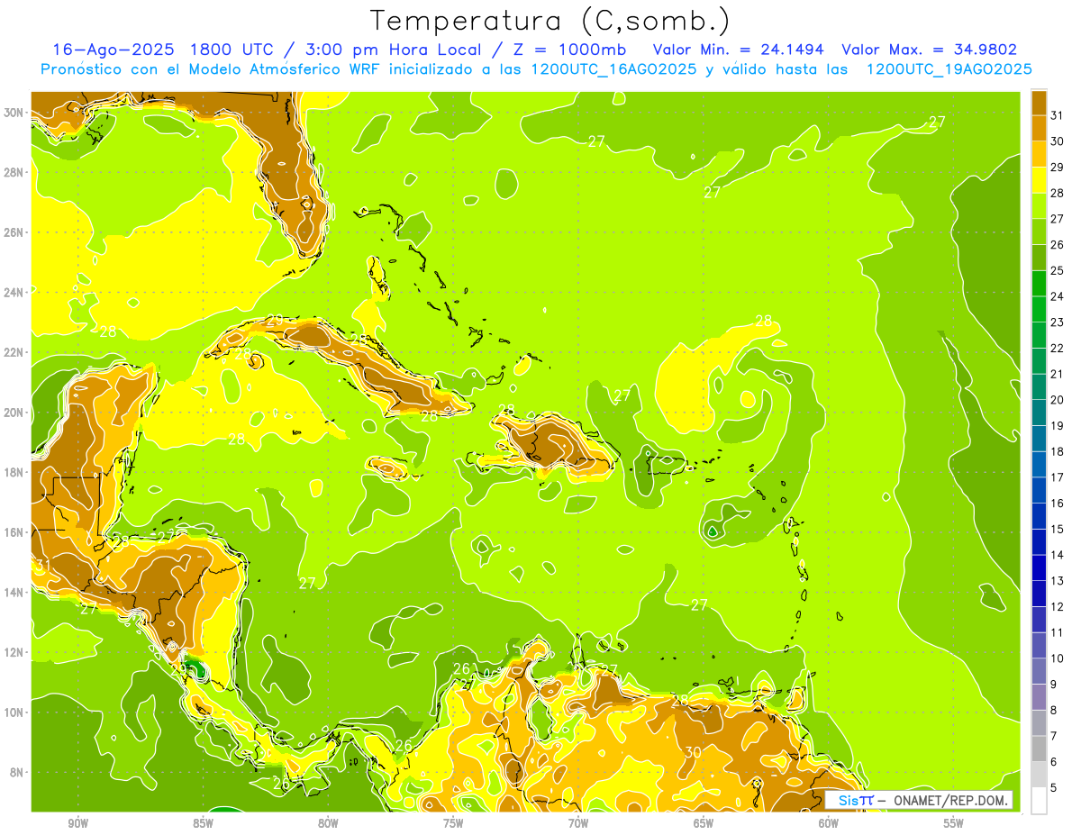Screen dimensions: 1081x835
Task: Click the contour label '31' at the map's left edge
Action: pos(41,565)
